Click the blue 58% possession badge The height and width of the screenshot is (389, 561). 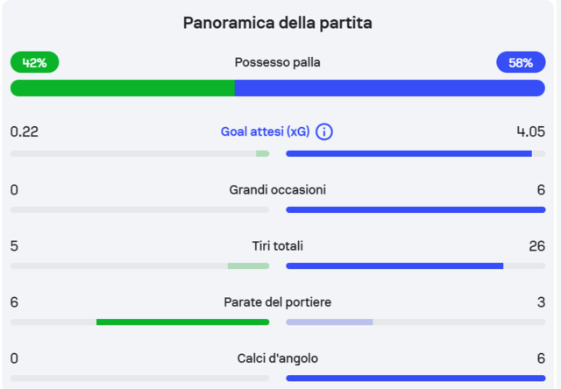click(x=521, y=62)
